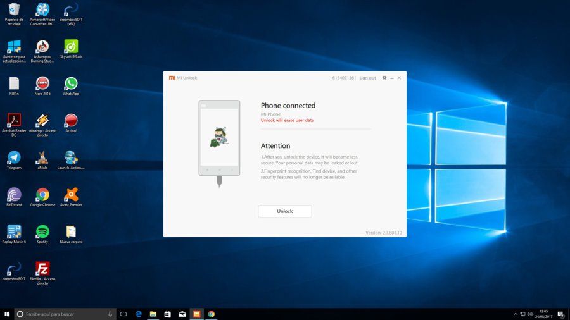Click 'Unlock will erase user data' warning

(287, 120)
